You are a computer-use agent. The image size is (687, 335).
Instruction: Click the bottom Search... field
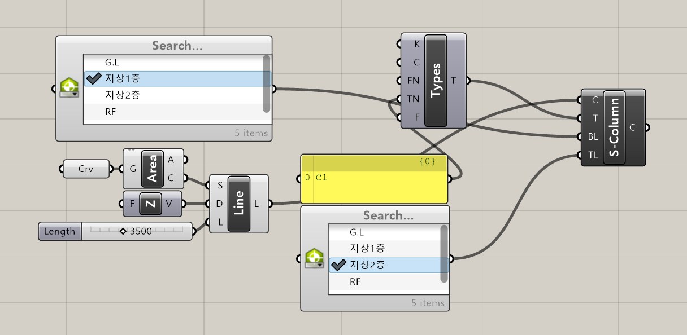tap(388, 215)
